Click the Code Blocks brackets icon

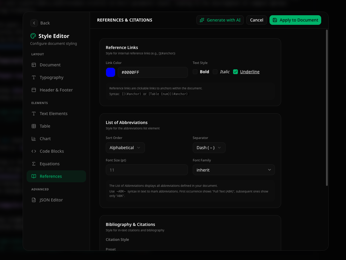34,151
